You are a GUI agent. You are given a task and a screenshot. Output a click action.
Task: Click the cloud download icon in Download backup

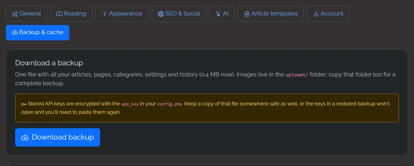click(25, 137)
